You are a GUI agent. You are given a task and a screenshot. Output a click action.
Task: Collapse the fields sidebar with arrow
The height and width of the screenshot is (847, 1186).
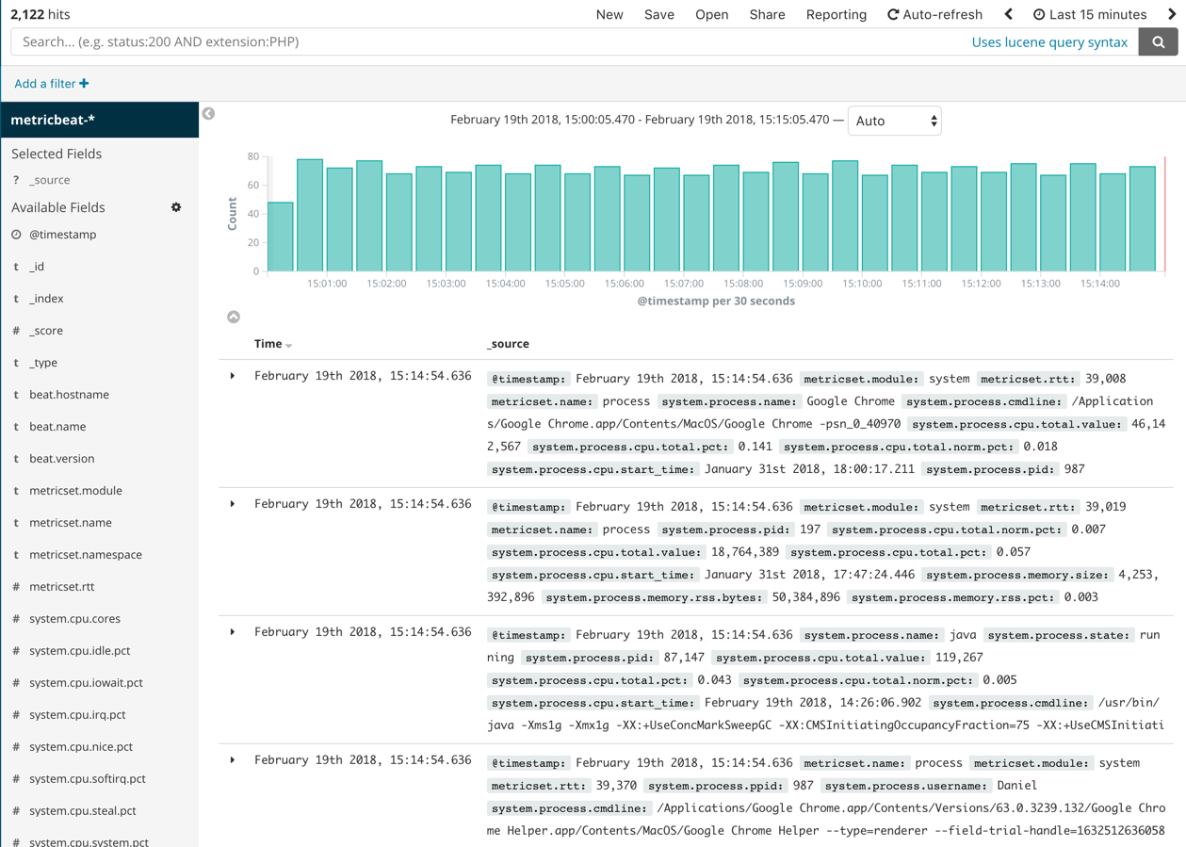pyautogui.click(x=208, y=113)
